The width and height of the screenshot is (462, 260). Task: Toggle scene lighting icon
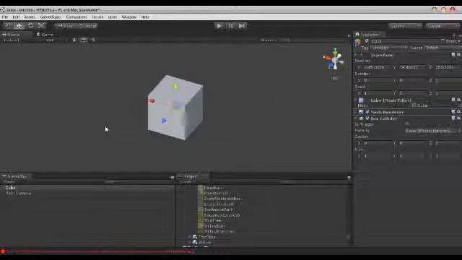74,40
